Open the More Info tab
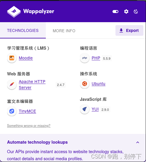This screenshot has height=162, width=146. pos(64,31)
